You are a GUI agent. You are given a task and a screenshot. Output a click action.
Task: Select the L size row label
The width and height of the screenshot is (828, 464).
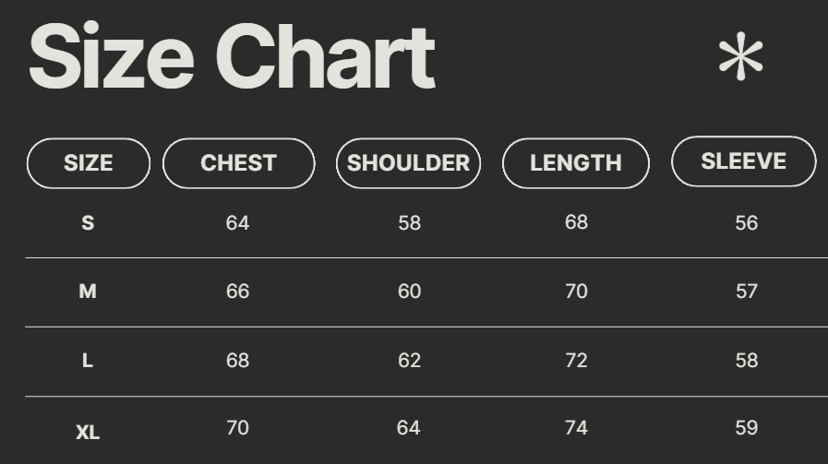[x=88, y=361]
